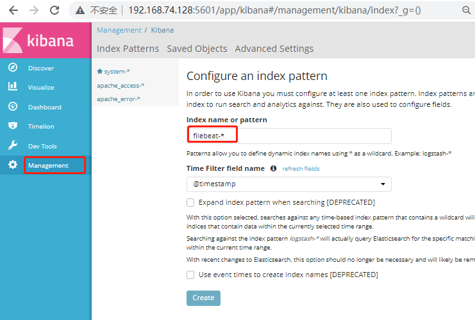Open Dev Tools in the sidebar
The height and width of the screenshot is (320, 475).
pyautogui.click(x=42, y=146)
